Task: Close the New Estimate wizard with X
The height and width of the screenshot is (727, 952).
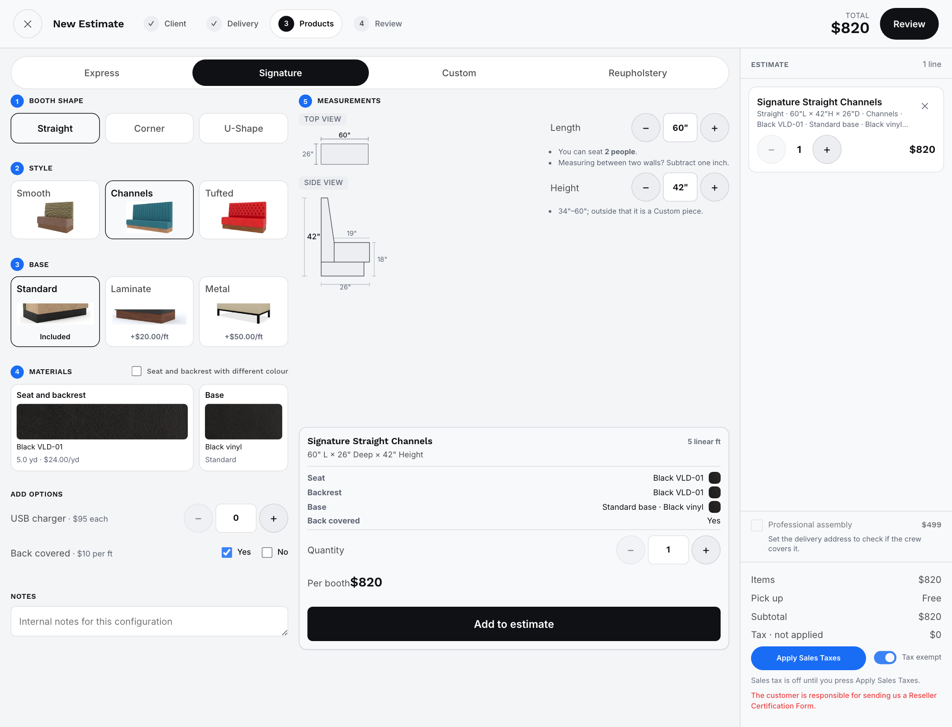Action: [x=28, y=24]
